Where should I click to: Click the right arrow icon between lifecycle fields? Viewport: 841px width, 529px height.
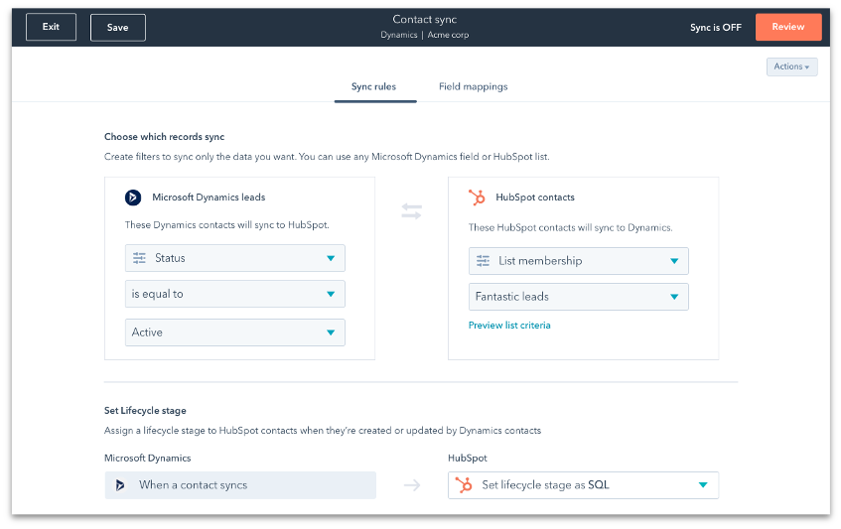(412, 485)
